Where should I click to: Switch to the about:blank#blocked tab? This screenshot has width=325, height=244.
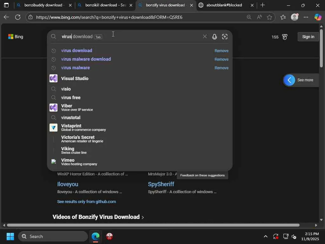pos(224,5)
